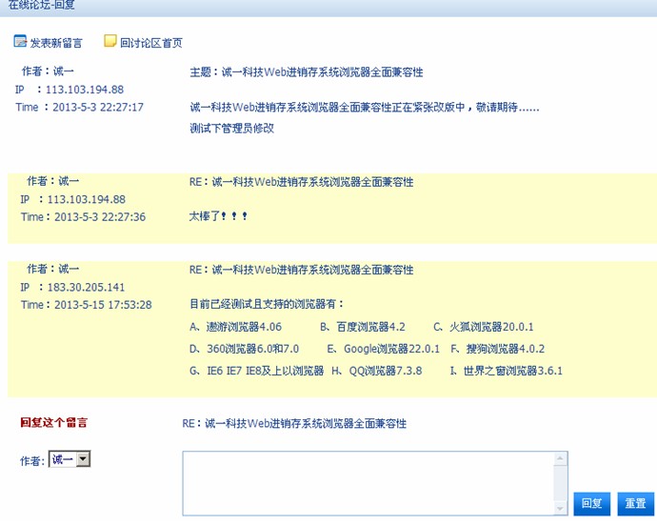Select the line 测试下管理员修改
The image size is (657, 526).
[231, 129]
